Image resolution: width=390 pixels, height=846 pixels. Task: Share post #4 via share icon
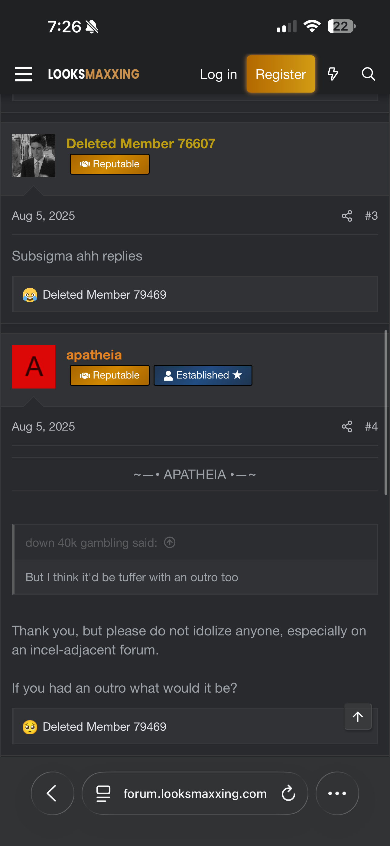[347, 427]
